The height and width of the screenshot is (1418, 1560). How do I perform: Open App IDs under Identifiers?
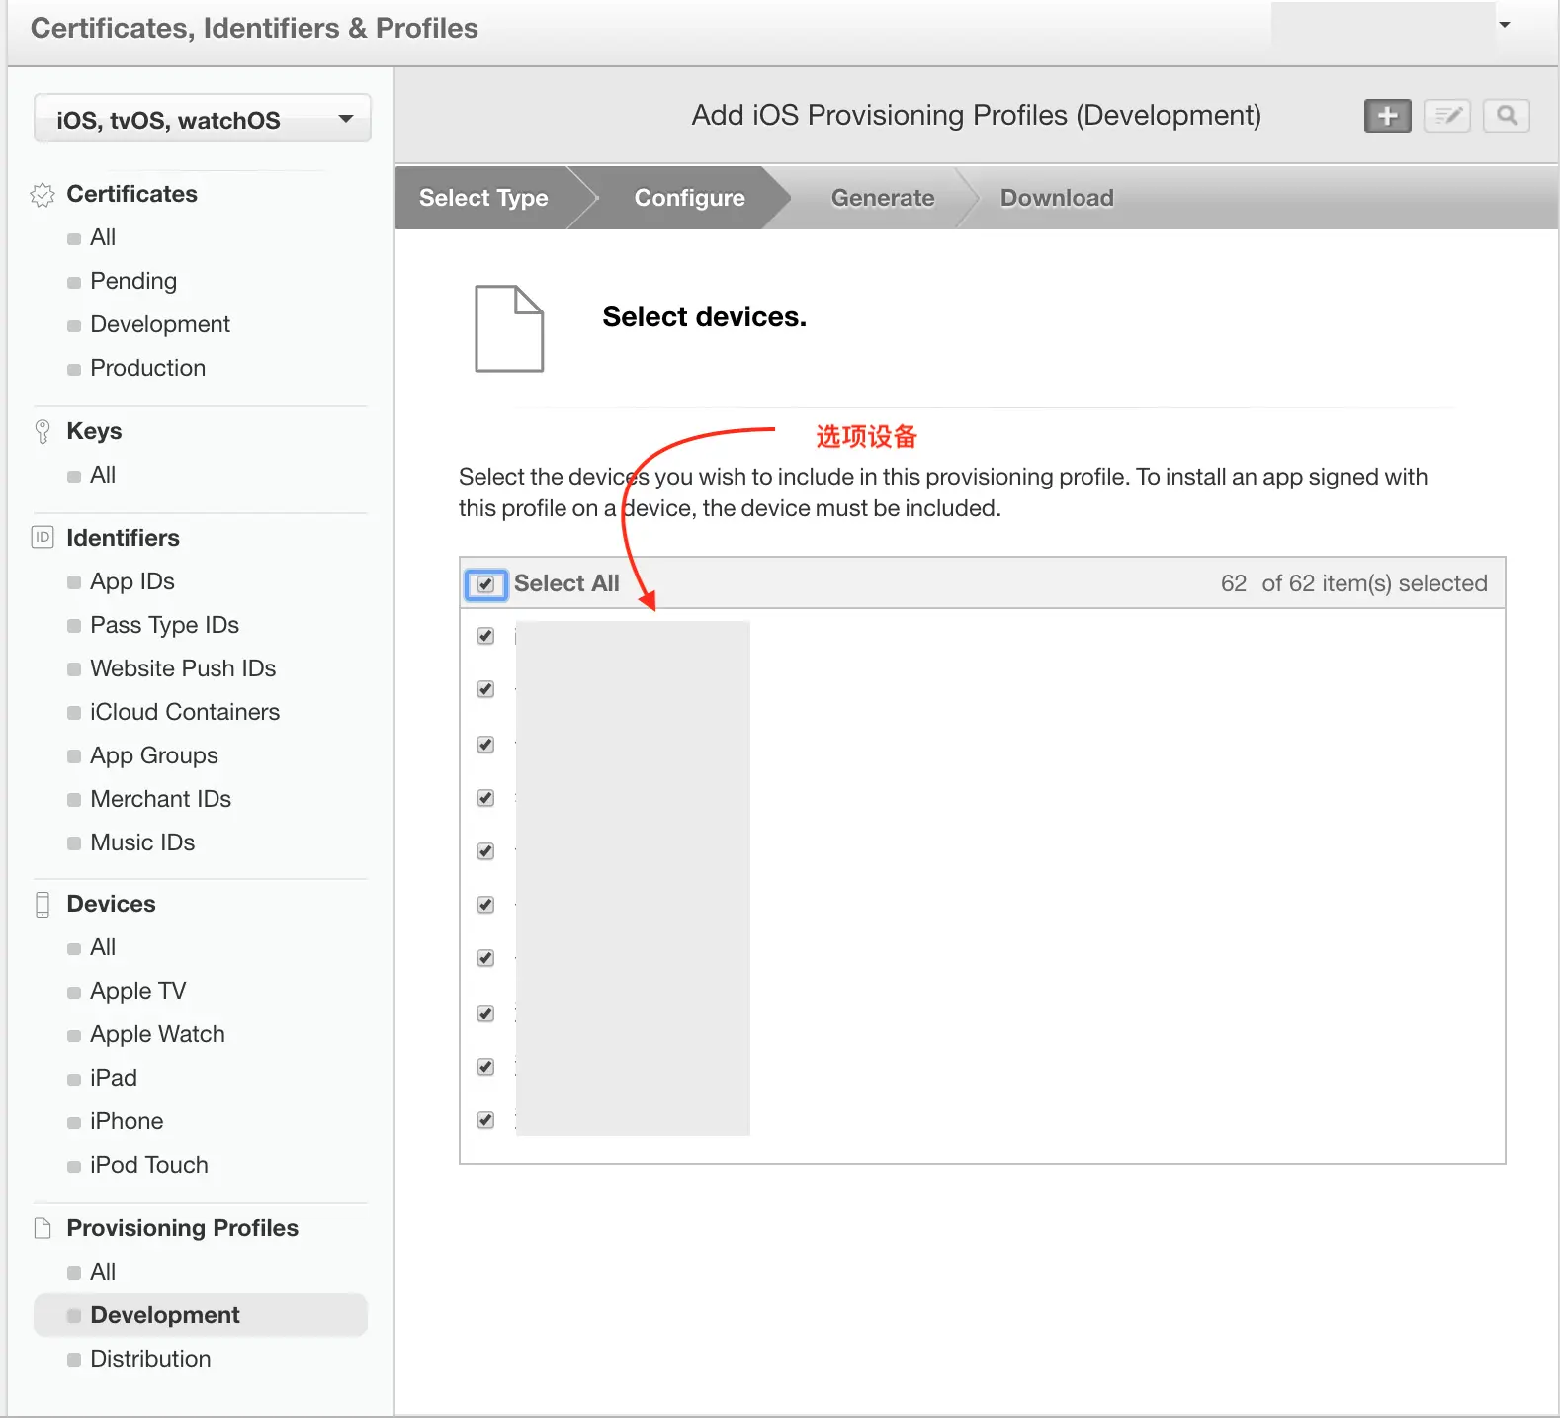pos(132,581)
